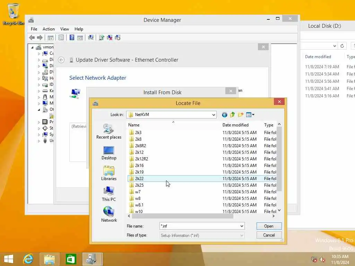Go up one folder level in Locate File
Screen dimensions: 355x266
[x=233, y=115]
